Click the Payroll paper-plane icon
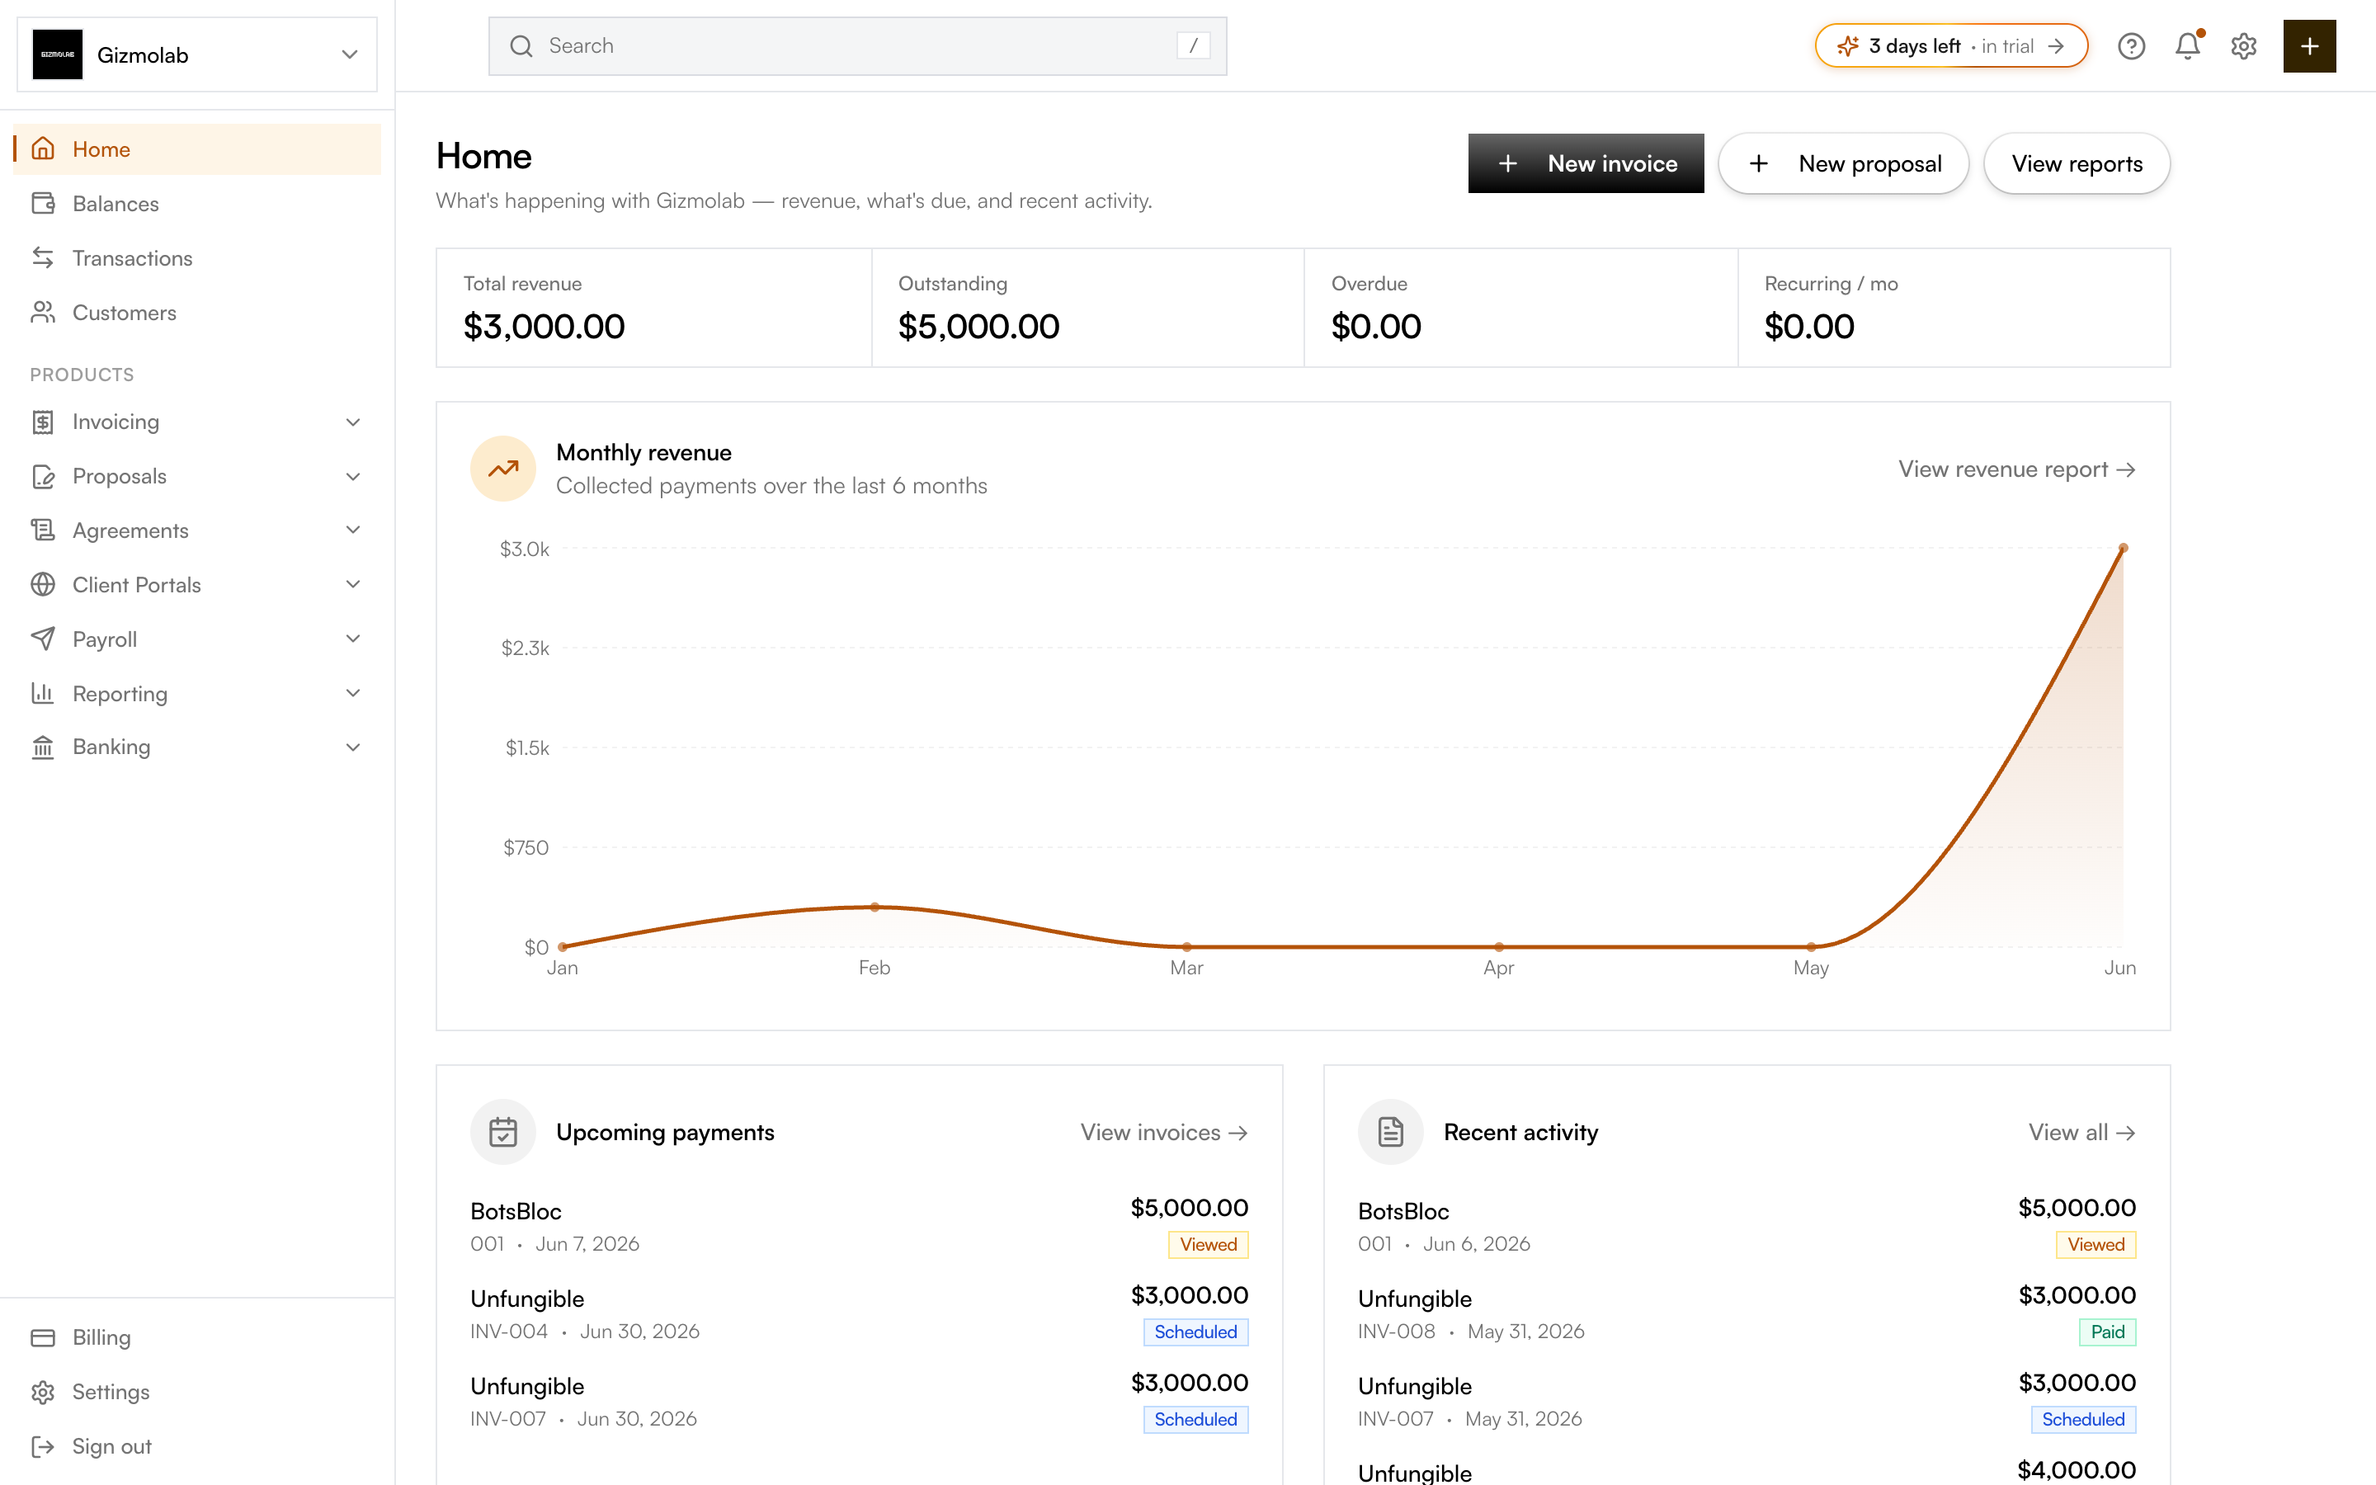This screenshot has width=2376, height=1485. (43, 639)
